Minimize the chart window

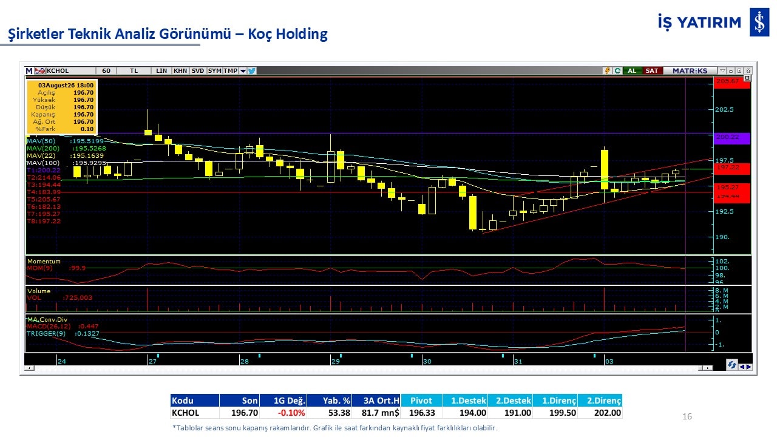[x=731, y=70]
